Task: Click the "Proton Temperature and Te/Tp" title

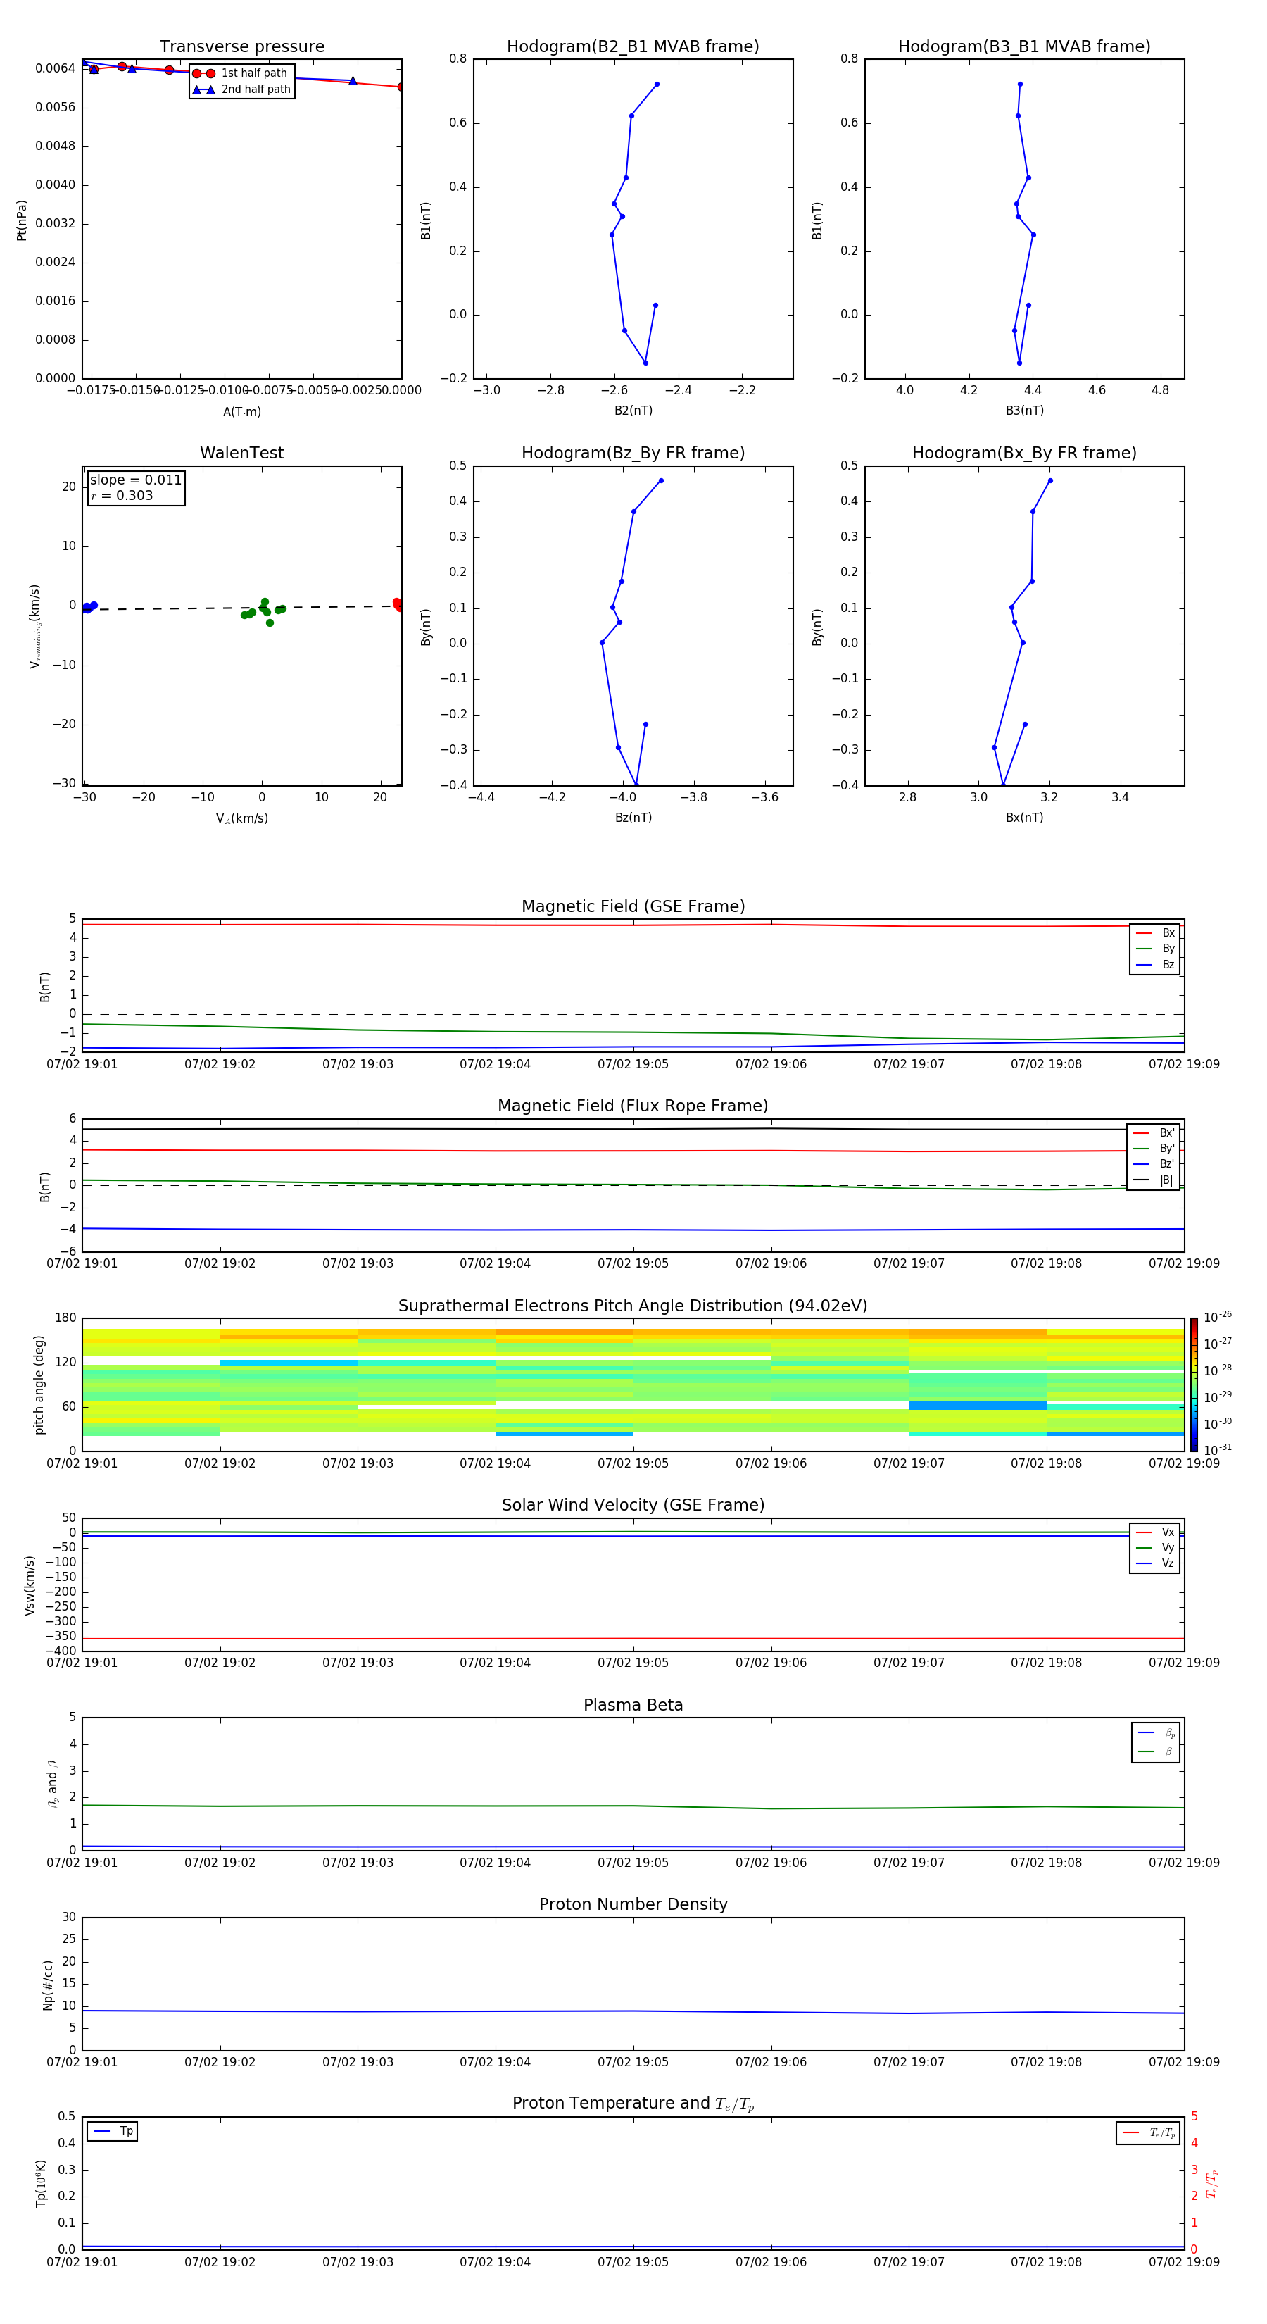Action: pos(633,2104)
